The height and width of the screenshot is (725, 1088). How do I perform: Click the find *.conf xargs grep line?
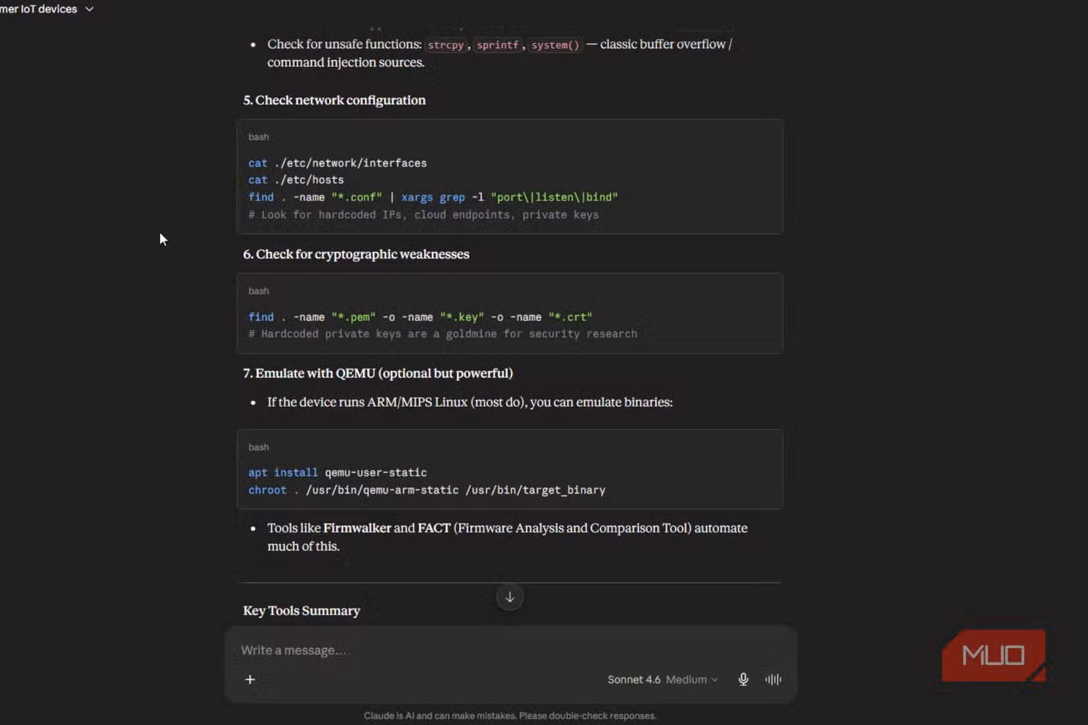pos(433,197)
